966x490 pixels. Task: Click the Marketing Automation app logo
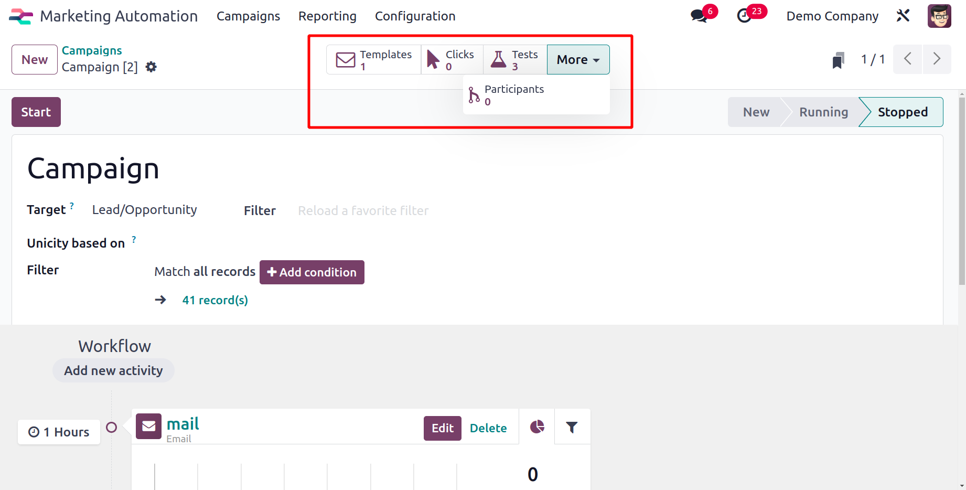21,16
